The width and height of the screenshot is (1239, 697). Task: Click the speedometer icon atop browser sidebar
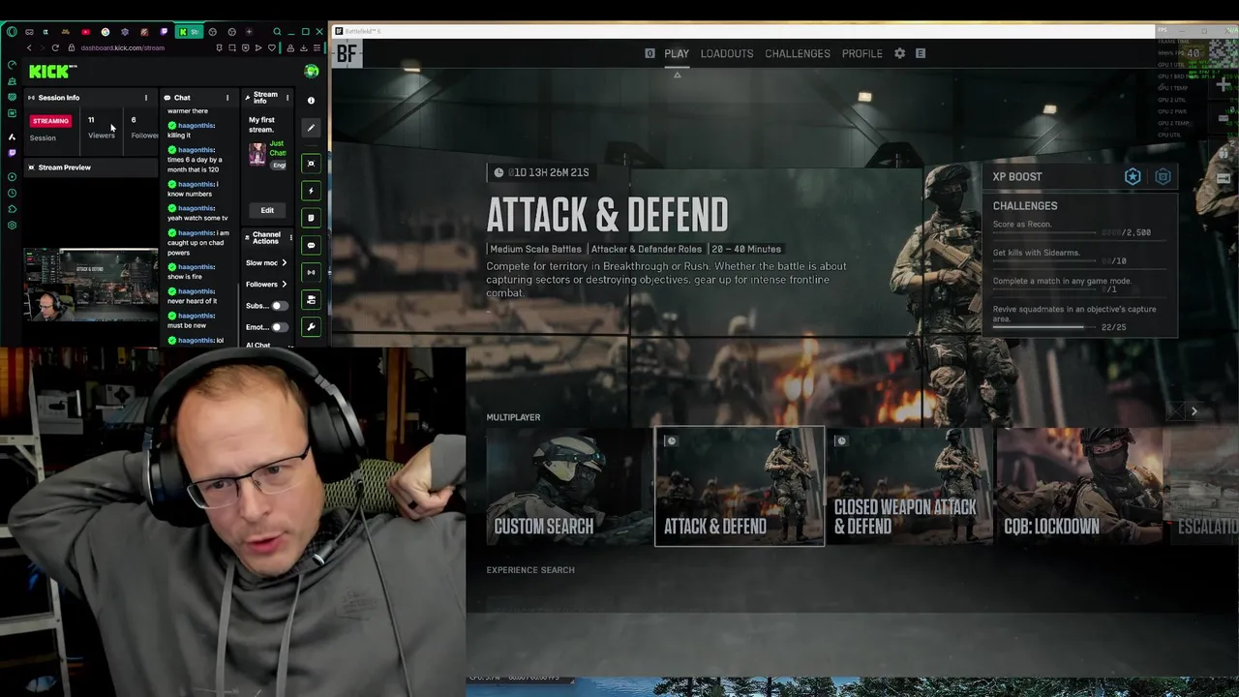click(x=12, y=65)
